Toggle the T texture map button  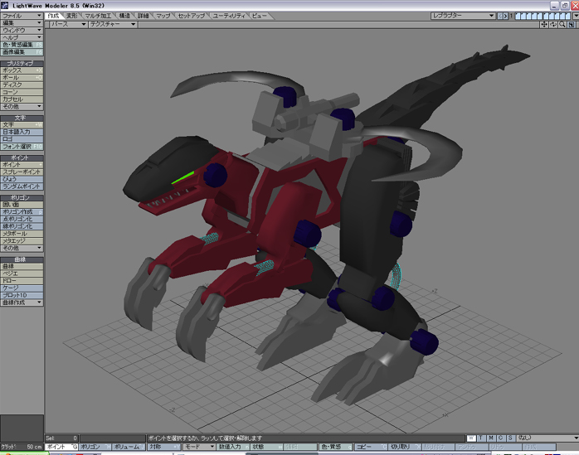(x=481, y=438)
